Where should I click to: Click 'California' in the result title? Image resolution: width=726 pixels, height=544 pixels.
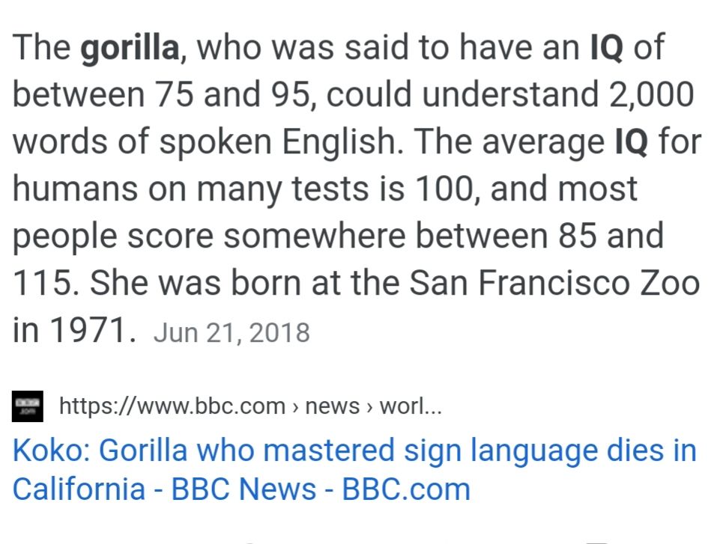(x=79, y=489)
